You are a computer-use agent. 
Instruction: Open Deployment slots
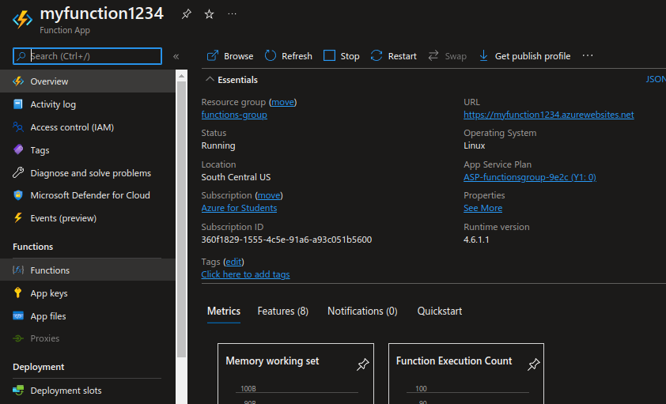pyautogui.click(x=88, y=391)
